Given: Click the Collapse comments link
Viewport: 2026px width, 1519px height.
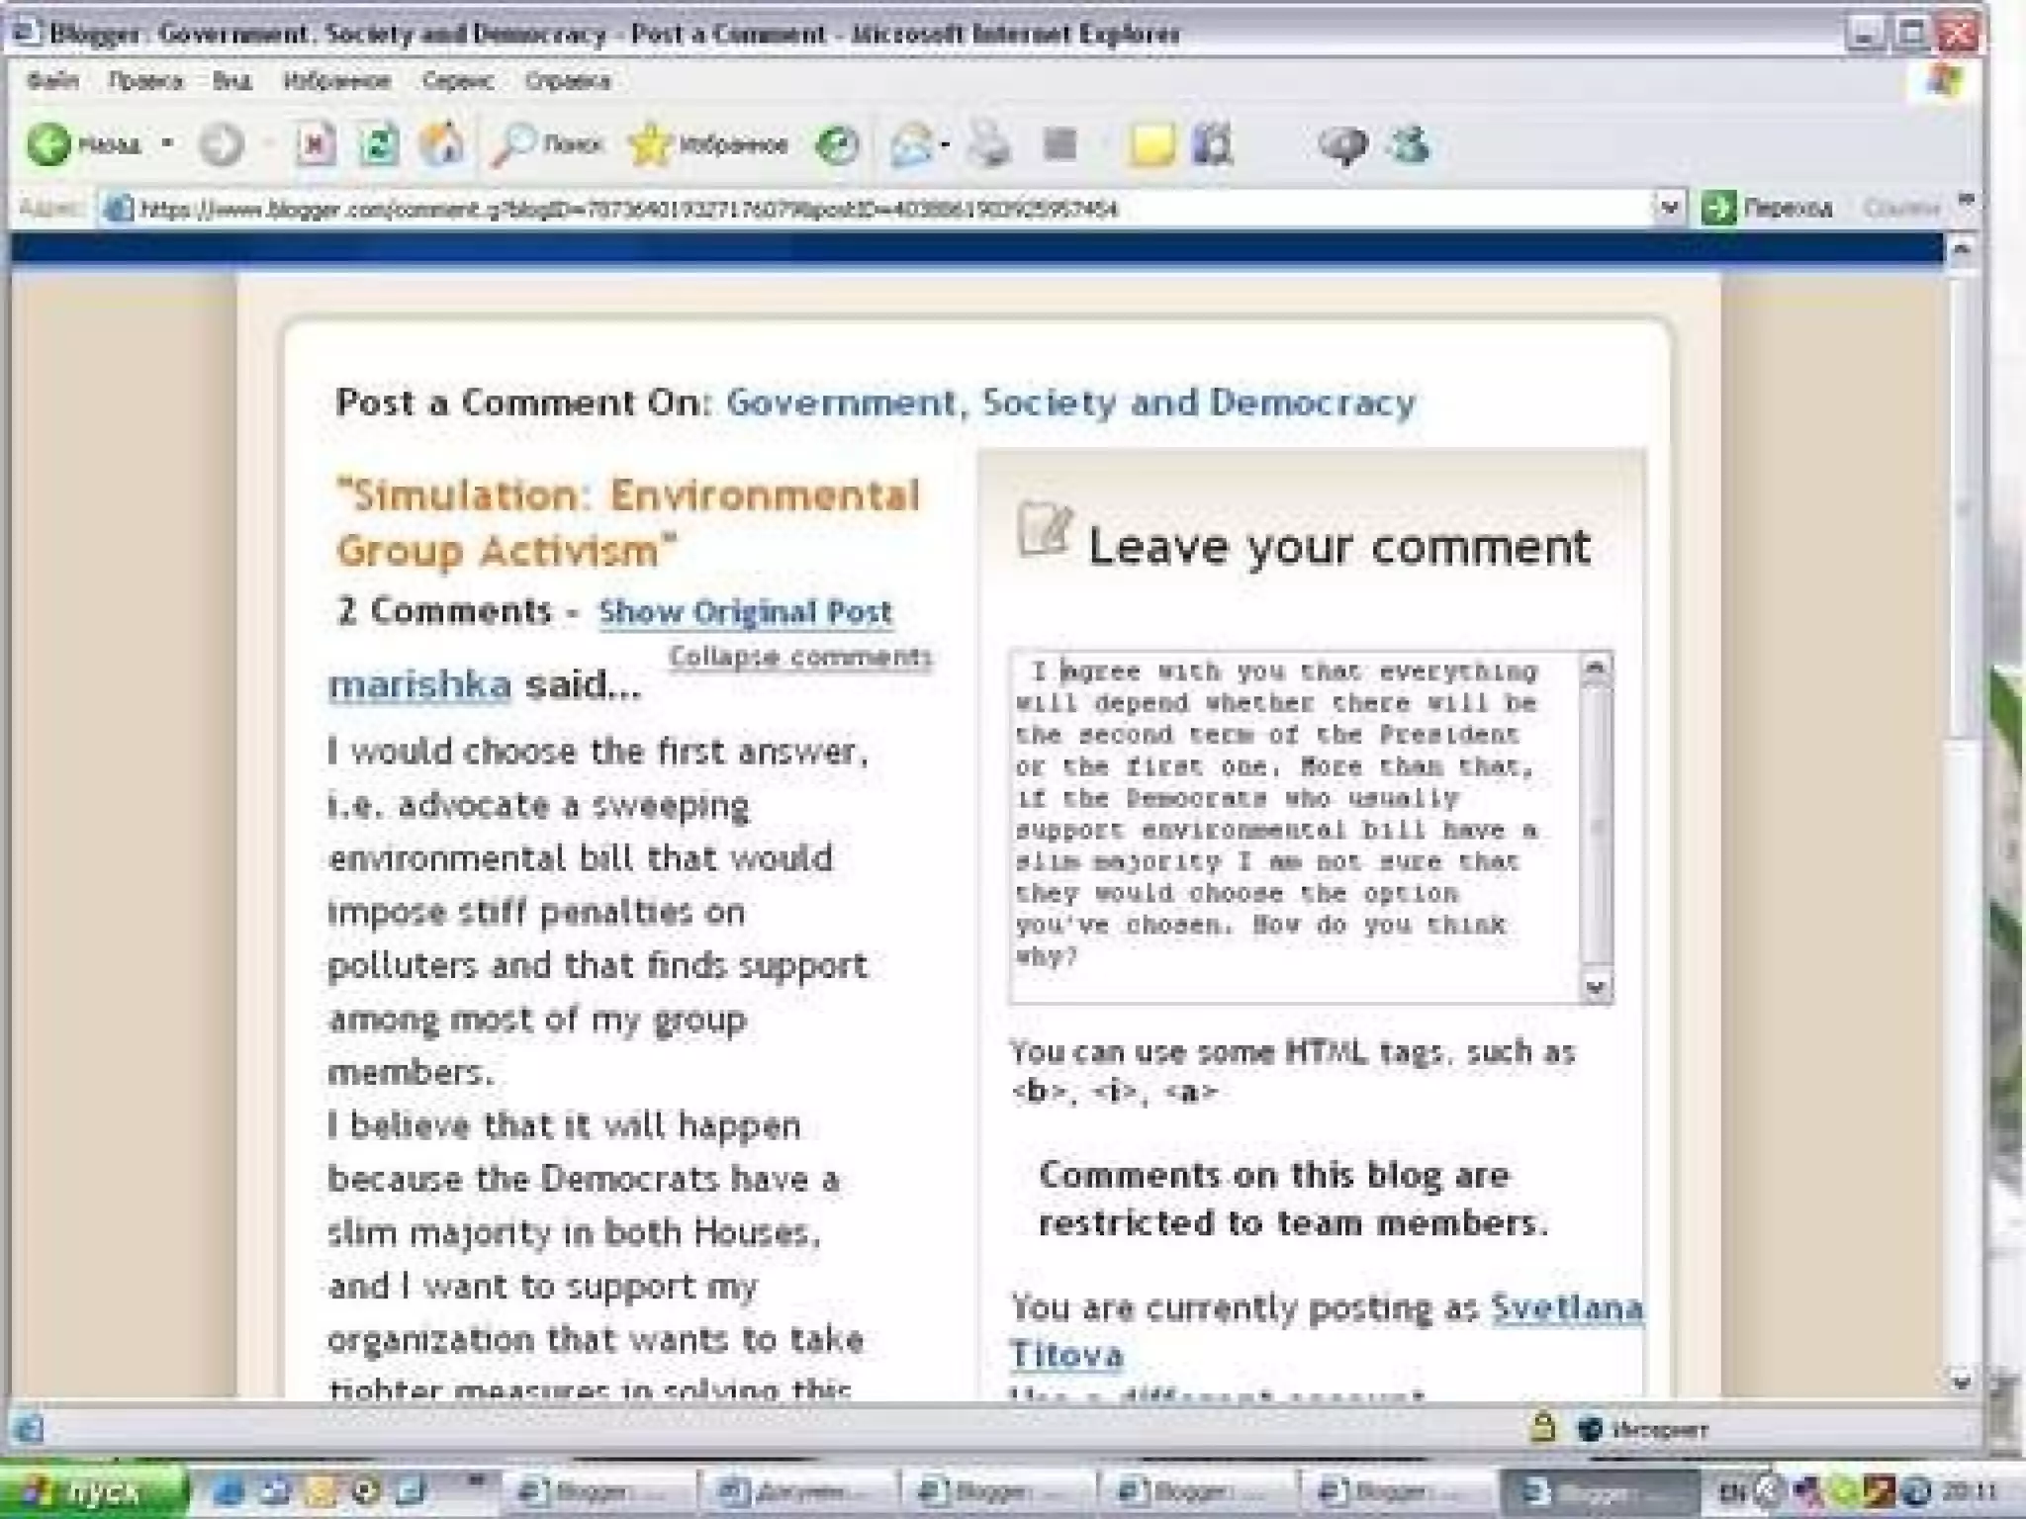Looking at the screenshot, I should 799,657.
